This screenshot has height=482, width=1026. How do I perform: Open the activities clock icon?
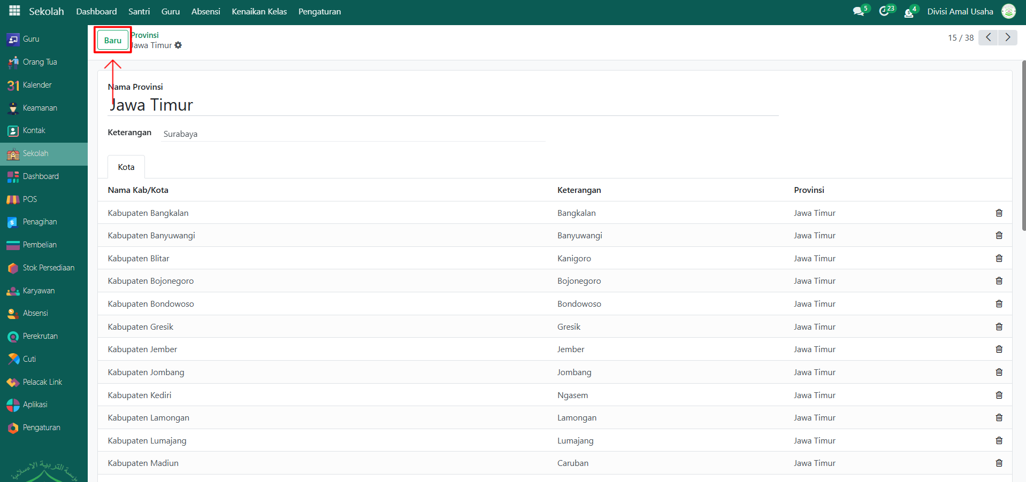884,11
